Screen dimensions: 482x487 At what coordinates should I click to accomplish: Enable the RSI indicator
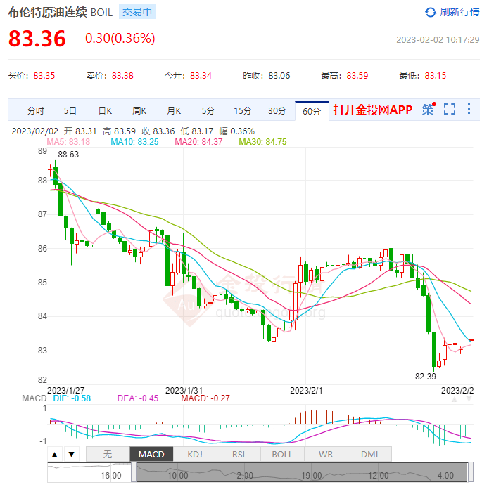tap(239, 454)
